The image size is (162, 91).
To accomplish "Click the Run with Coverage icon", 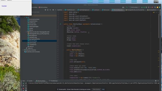I will [146, 7].
